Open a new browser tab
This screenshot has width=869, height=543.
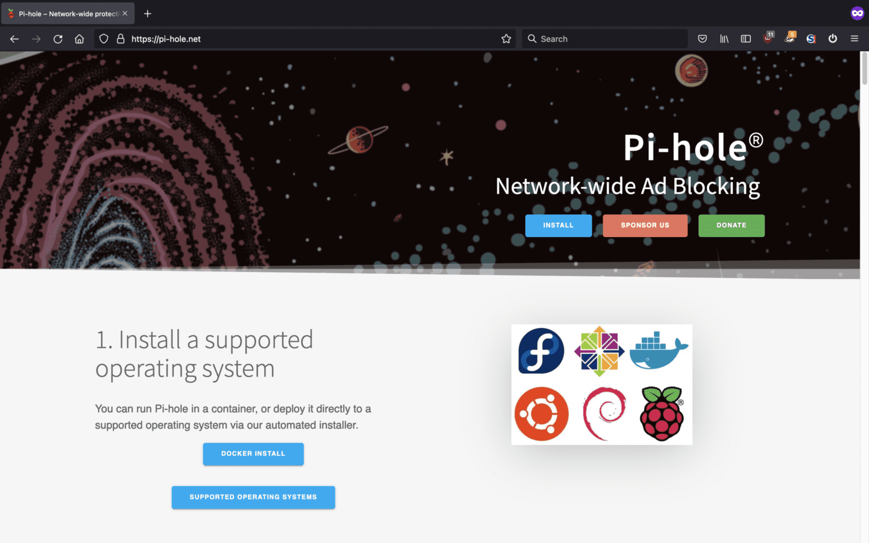[147, 14]
